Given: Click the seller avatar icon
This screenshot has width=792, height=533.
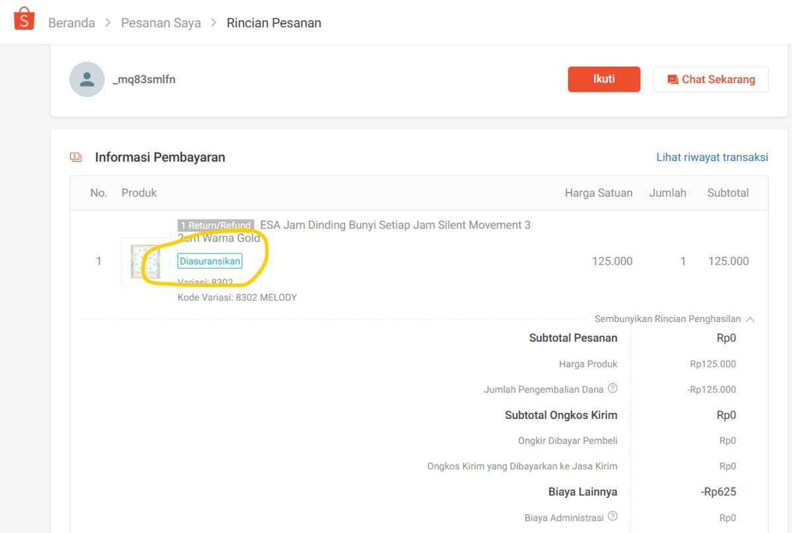Looking at the screenshot, I should coord(87,80).
